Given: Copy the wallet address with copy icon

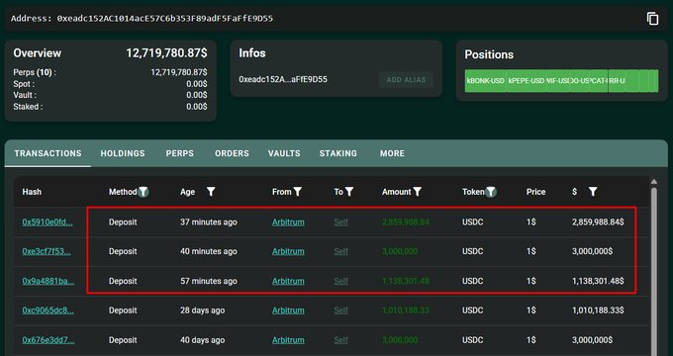Looking at the screenshot, I should click(x=652, y=19).
